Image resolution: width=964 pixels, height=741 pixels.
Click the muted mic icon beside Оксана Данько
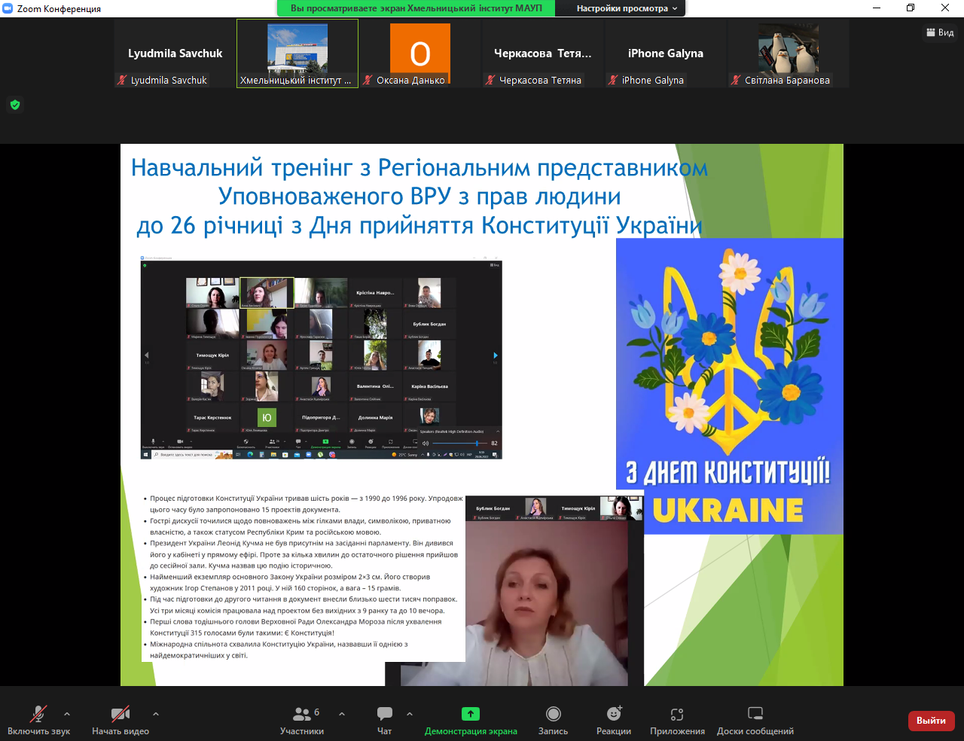click(368, 80)
